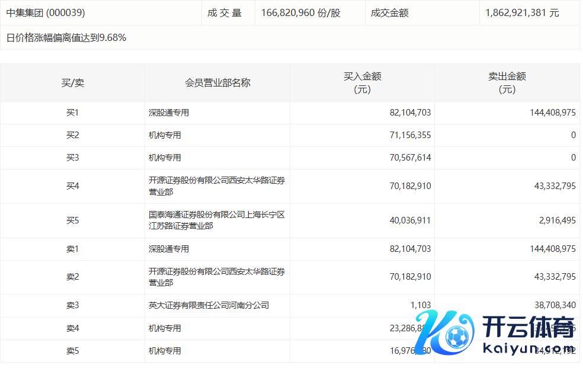Select the 中集集团 (000039) stock name

46,12
